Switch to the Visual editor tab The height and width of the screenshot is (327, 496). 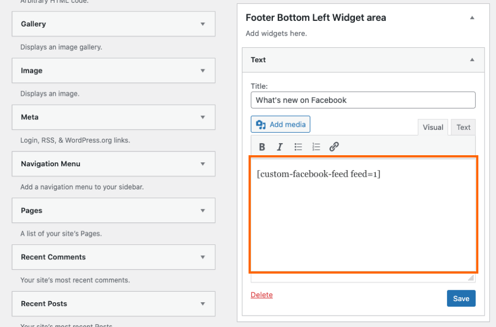433,127
